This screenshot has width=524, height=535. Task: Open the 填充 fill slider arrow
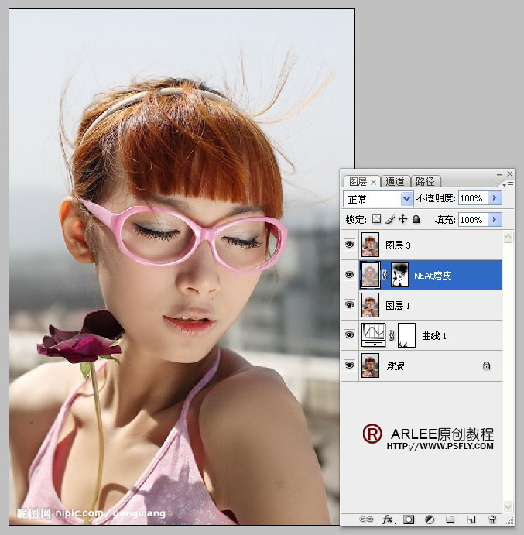495,219
